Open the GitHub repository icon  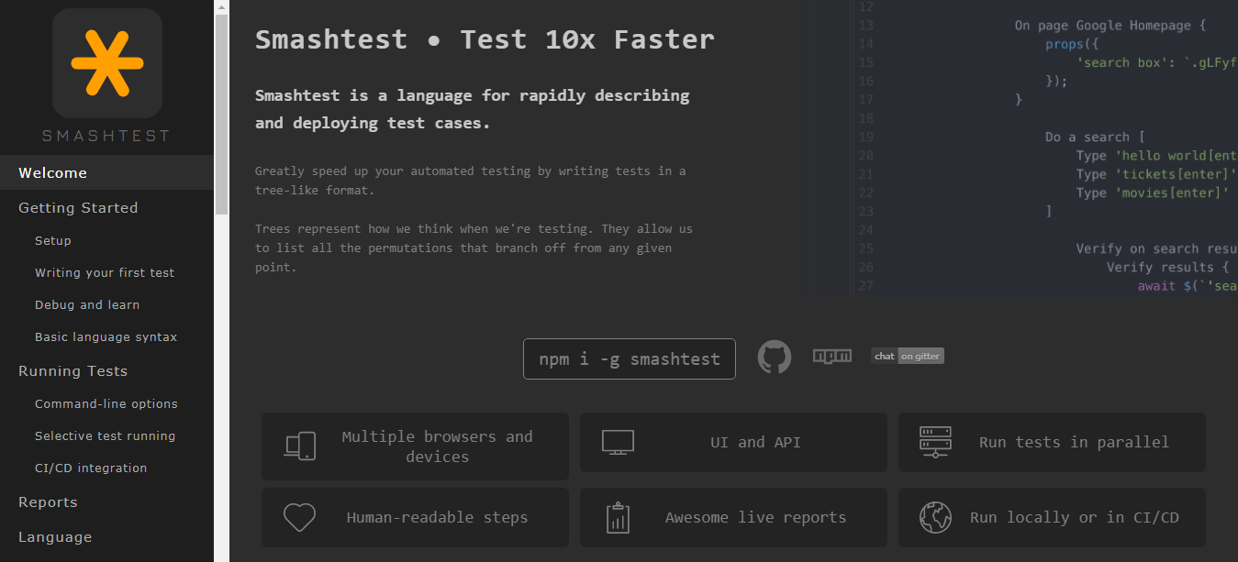pyautogui.click(x=774, y=358)
